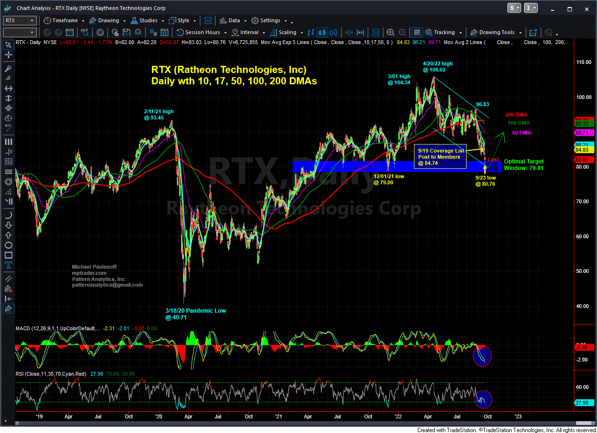Open the empty combo box below symbol
Viewport: 597px width, 433px height.
(x=19, y=32)
